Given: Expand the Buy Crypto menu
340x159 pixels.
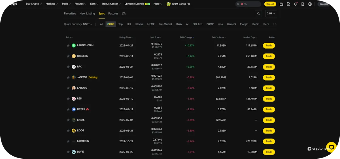Looking at the screenshot, I should [33, 4].
